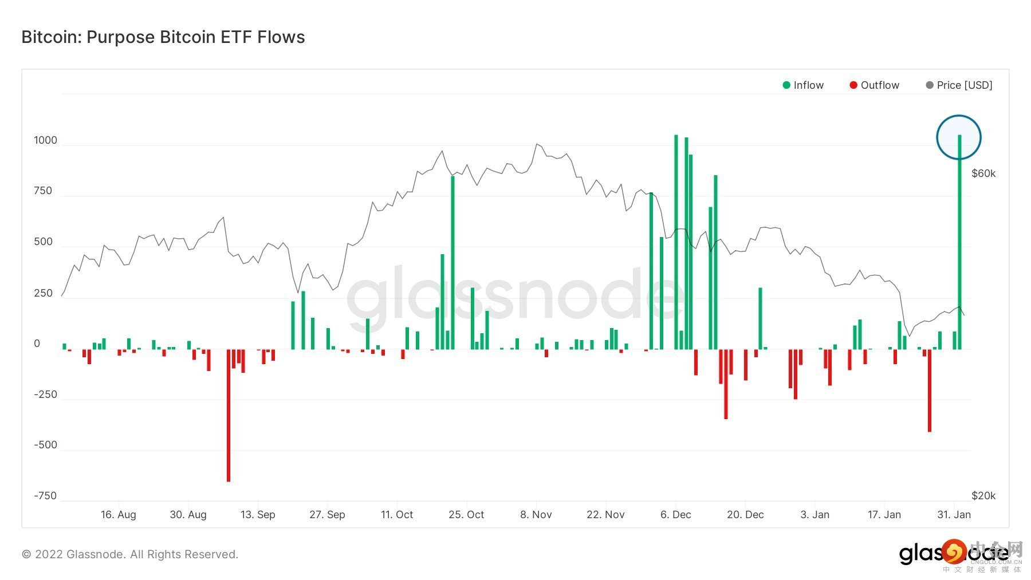
Task: Click the 31. Jan date label on the x-axis
Action: point(954,515)
